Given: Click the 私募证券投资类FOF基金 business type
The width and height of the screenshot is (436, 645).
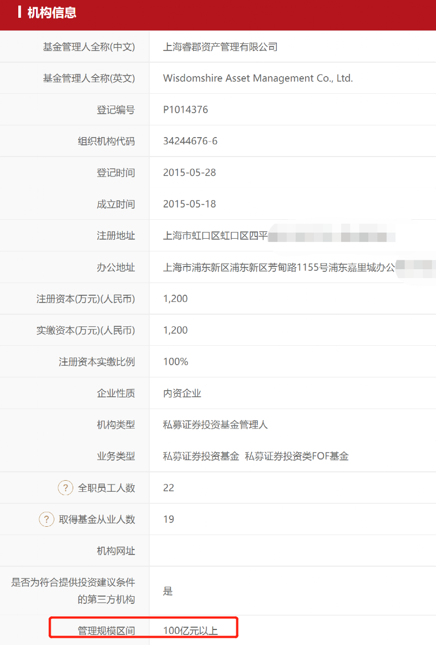Looking at the screenshot, I should pos(297,456).
